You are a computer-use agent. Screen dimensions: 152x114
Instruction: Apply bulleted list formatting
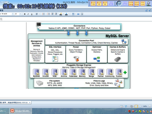click(49, 14)
